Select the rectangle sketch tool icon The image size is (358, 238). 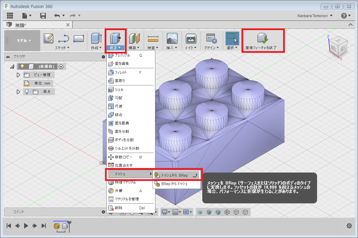79,38
